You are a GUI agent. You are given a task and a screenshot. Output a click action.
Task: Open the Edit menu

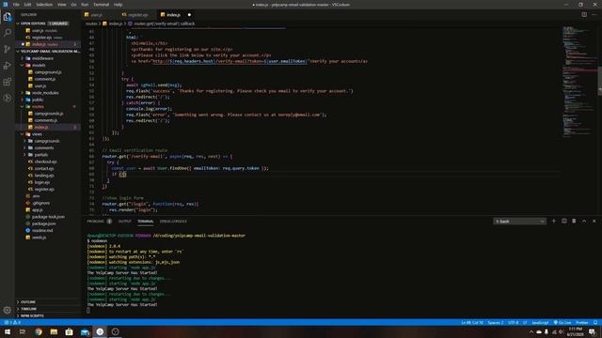[27, 5]
